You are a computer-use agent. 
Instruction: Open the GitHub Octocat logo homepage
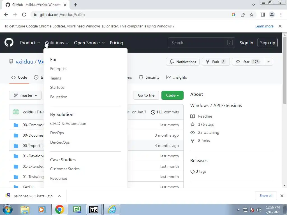pyautogui.click(x=9, y=43)
